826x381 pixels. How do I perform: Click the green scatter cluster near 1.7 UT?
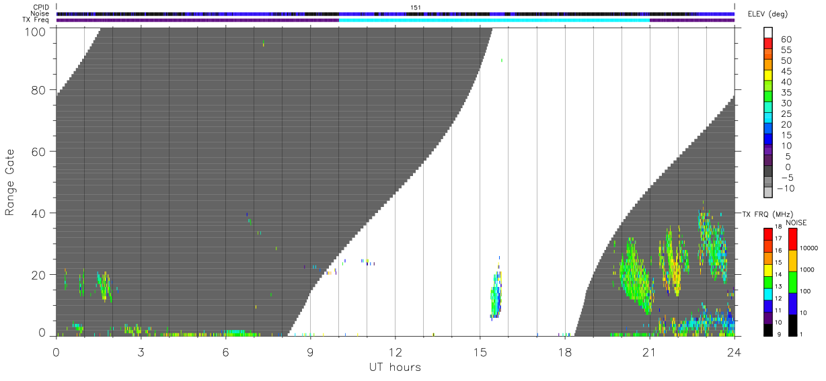[x=104, y=286]
